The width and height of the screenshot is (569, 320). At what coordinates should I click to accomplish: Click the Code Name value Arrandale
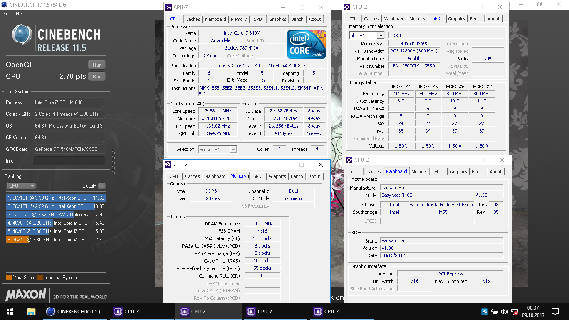click(221, 40)
